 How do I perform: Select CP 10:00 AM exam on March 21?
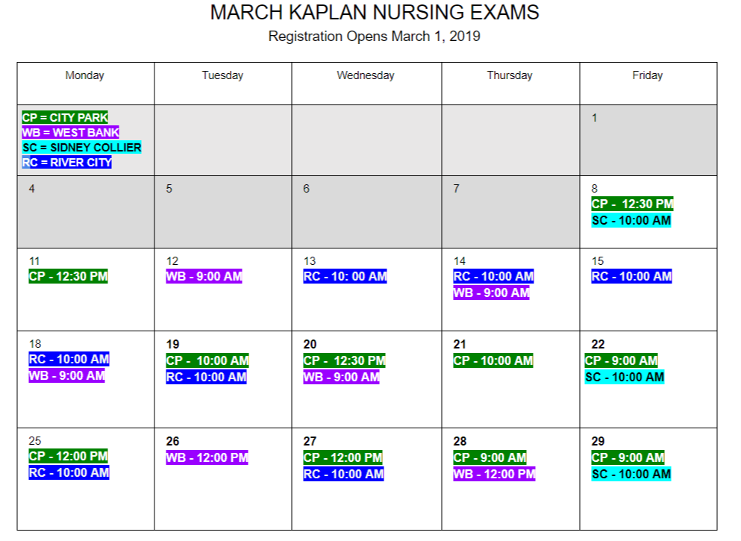tap(493, 361)
